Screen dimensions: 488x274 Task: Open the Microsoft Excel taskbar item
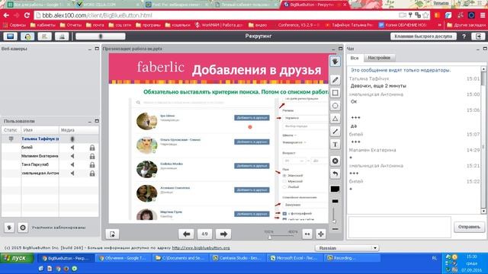pyautogui.click(x=295, y=258)
